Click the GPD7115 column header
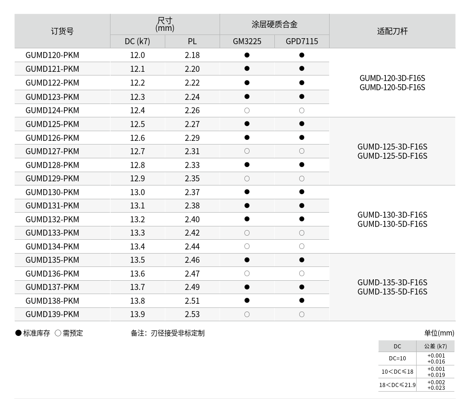Viewport: 470px width, 399px height. pos(302,41)
